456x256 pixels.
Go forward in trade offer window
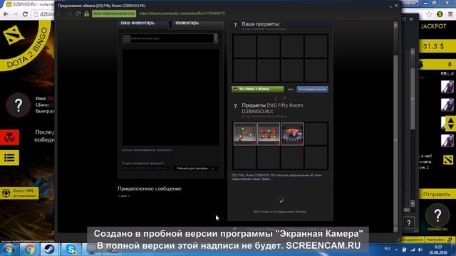point(69,14)
